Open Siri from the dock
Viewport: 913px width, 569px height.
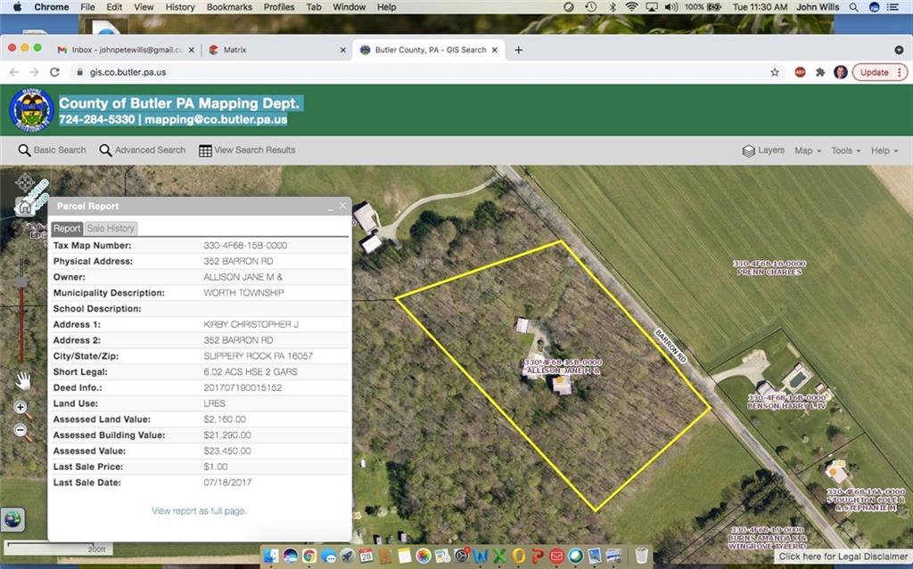290,556
